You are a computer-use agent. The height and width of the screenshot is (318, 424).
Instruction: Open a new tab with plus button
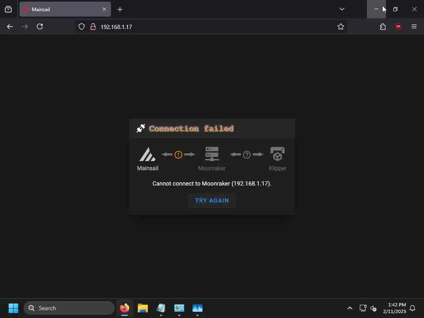(x=120, y=10)
